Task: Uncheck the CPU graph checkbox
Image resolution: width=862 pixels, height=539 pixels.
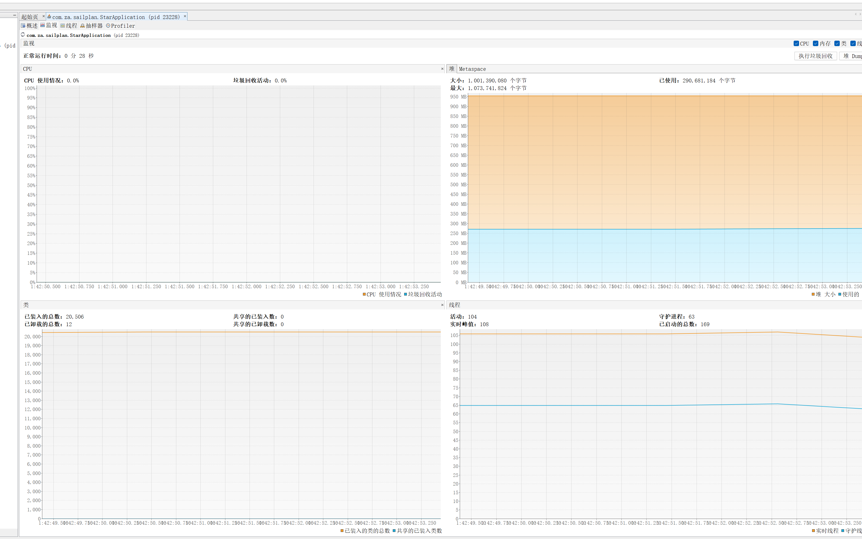Action: [796, 43]
